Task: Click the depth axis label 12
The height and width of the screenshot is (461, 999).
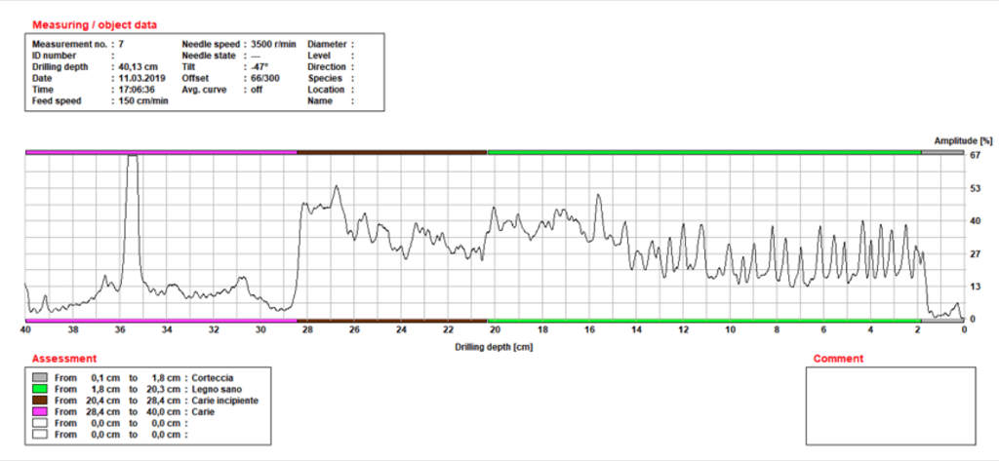Action: click(683, 329)
